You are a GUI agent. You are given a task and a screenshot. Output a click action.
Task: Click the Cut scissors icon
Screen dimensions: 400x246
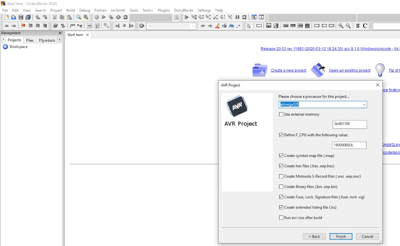click(55, 17)
